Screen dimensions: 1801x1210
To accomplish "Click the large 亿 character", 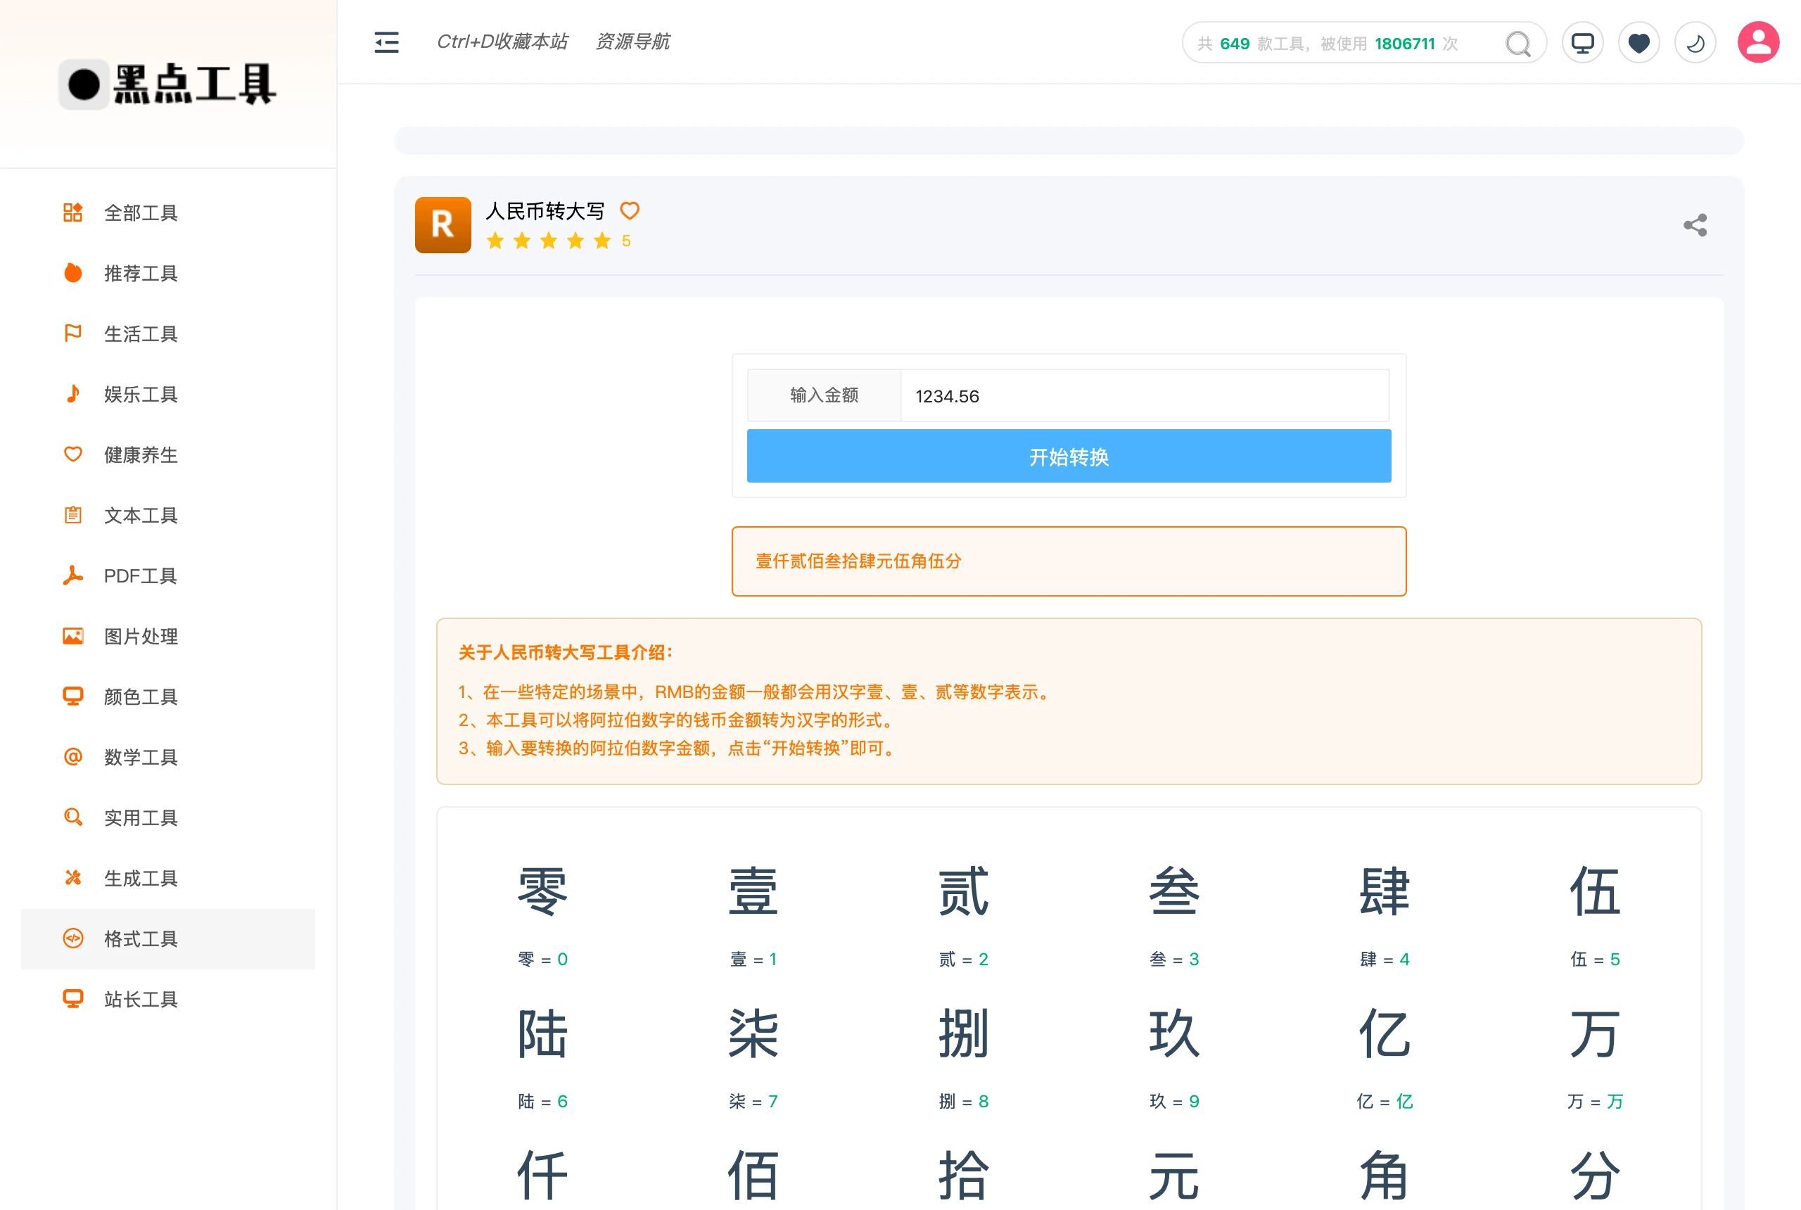I will coord(1385,1034).
